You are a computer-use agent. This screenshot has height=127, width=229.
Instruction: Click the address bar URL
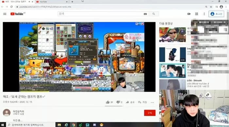[45, 7]
